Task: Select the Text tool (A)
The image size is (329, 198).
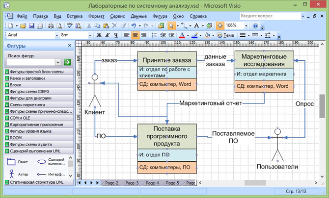Action: [196, 26]
